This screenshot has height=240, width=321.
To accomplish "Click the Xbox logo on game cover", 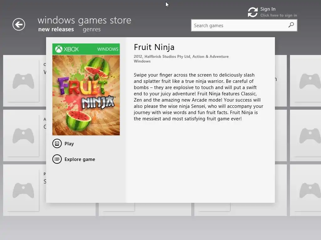I will (x=59, y=49).
